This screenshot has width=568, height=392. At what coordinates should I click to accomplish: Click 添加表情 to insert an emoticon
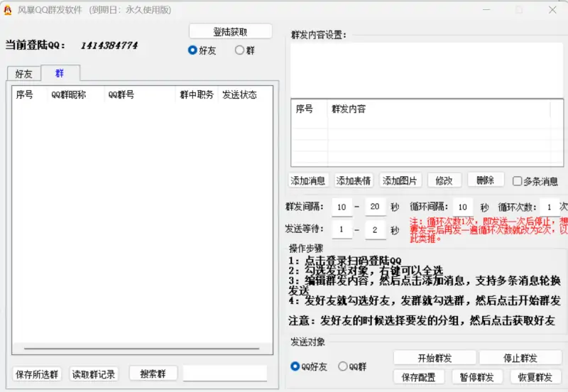354,180
